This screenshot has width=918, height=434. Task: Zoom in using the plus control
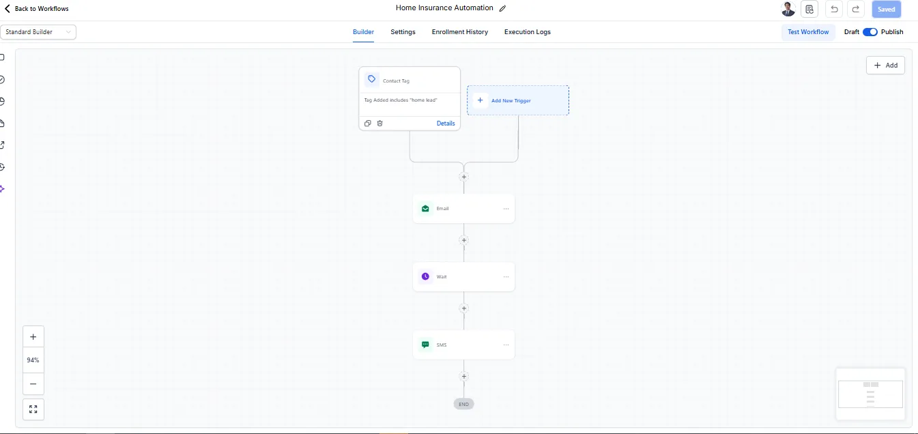pyautogui.click(x=33, y=336)
